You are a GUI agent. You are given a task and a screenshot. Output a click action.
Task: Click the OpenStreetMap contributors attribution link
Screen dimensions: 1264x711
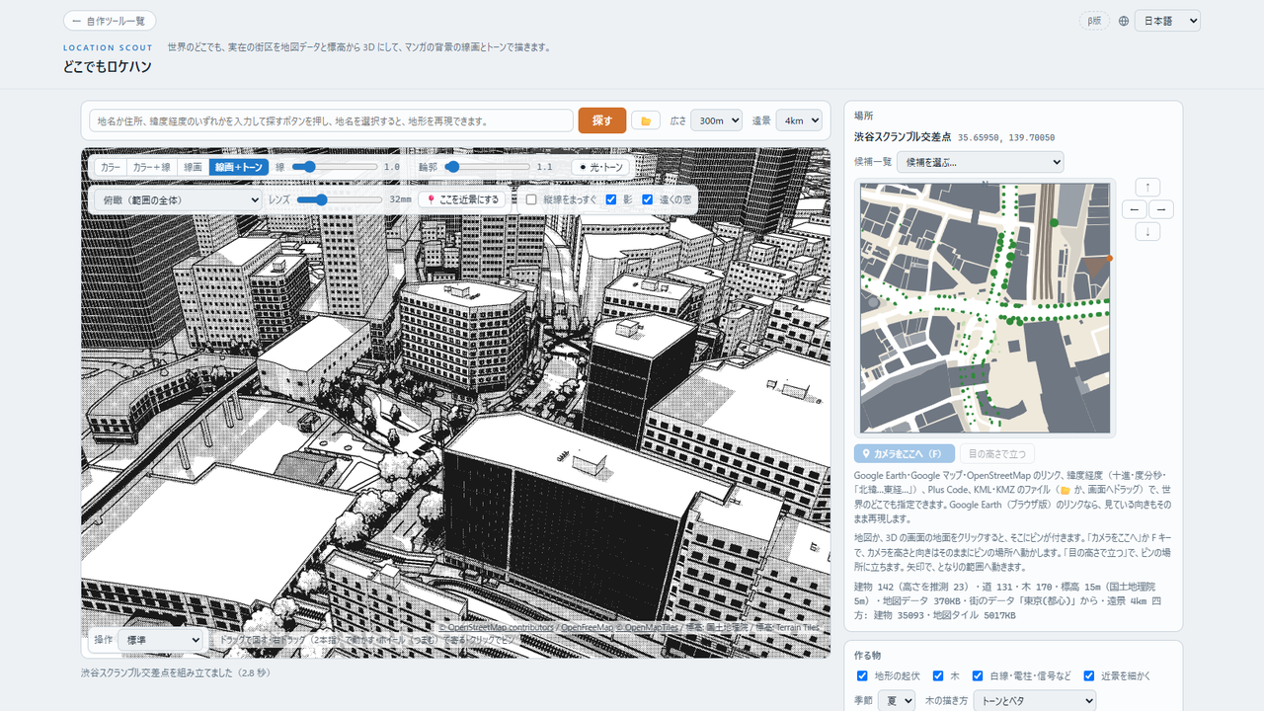click(x=497, y=627)
